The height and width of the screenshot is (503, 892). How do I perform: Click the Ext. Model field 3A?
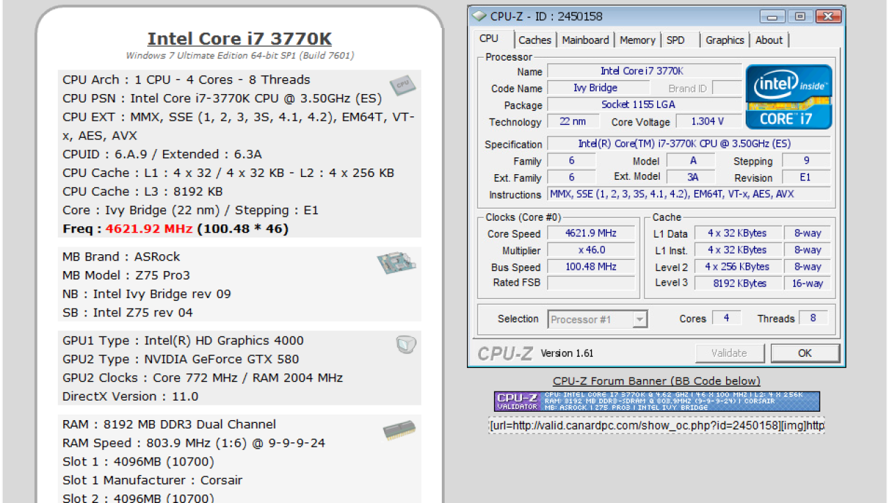(691, 177)
